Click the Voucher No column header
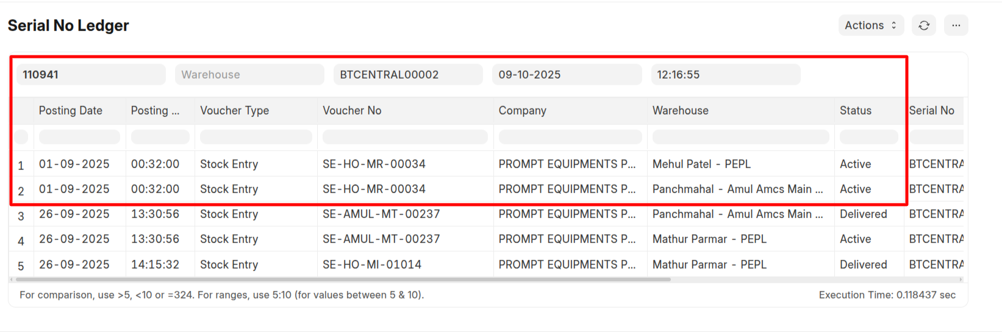The width and height of the screenshot is (1002, 332). pyautogui.click(x=352, y=111)
